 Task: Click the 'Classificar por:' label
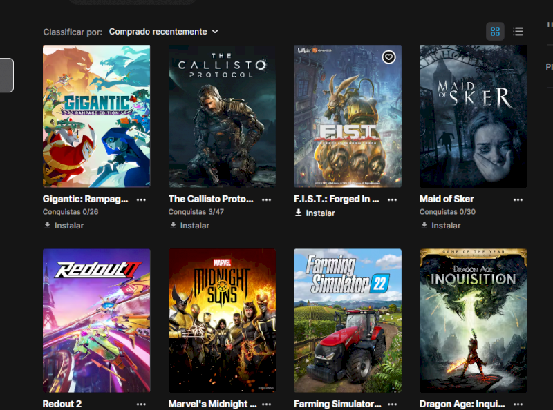(x=73, y=32)
